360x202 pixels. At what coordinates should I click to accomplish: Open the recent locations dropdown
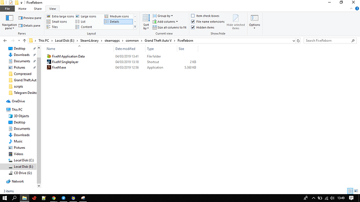click(19, 41)
